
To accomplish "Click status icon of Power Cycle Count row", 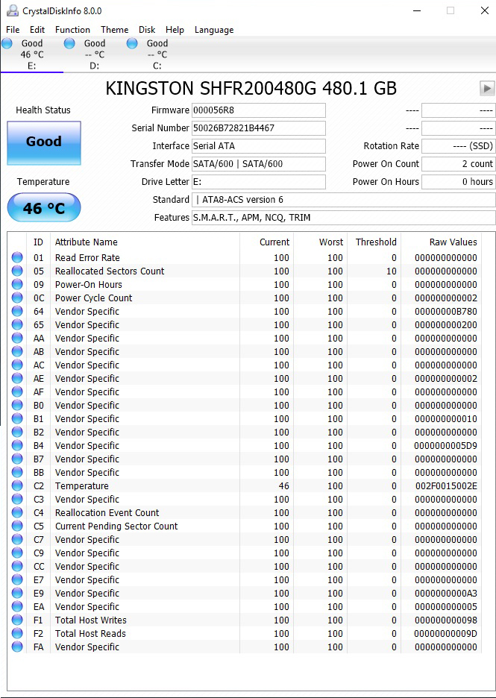I will [x=17, y=298].
